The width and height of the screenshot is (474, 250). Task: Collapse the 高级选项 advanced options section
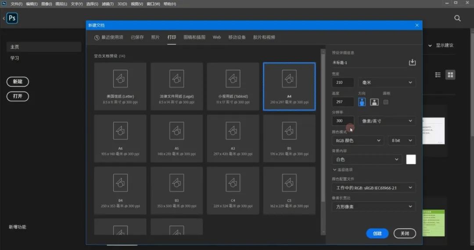click(x=343, y=170)
